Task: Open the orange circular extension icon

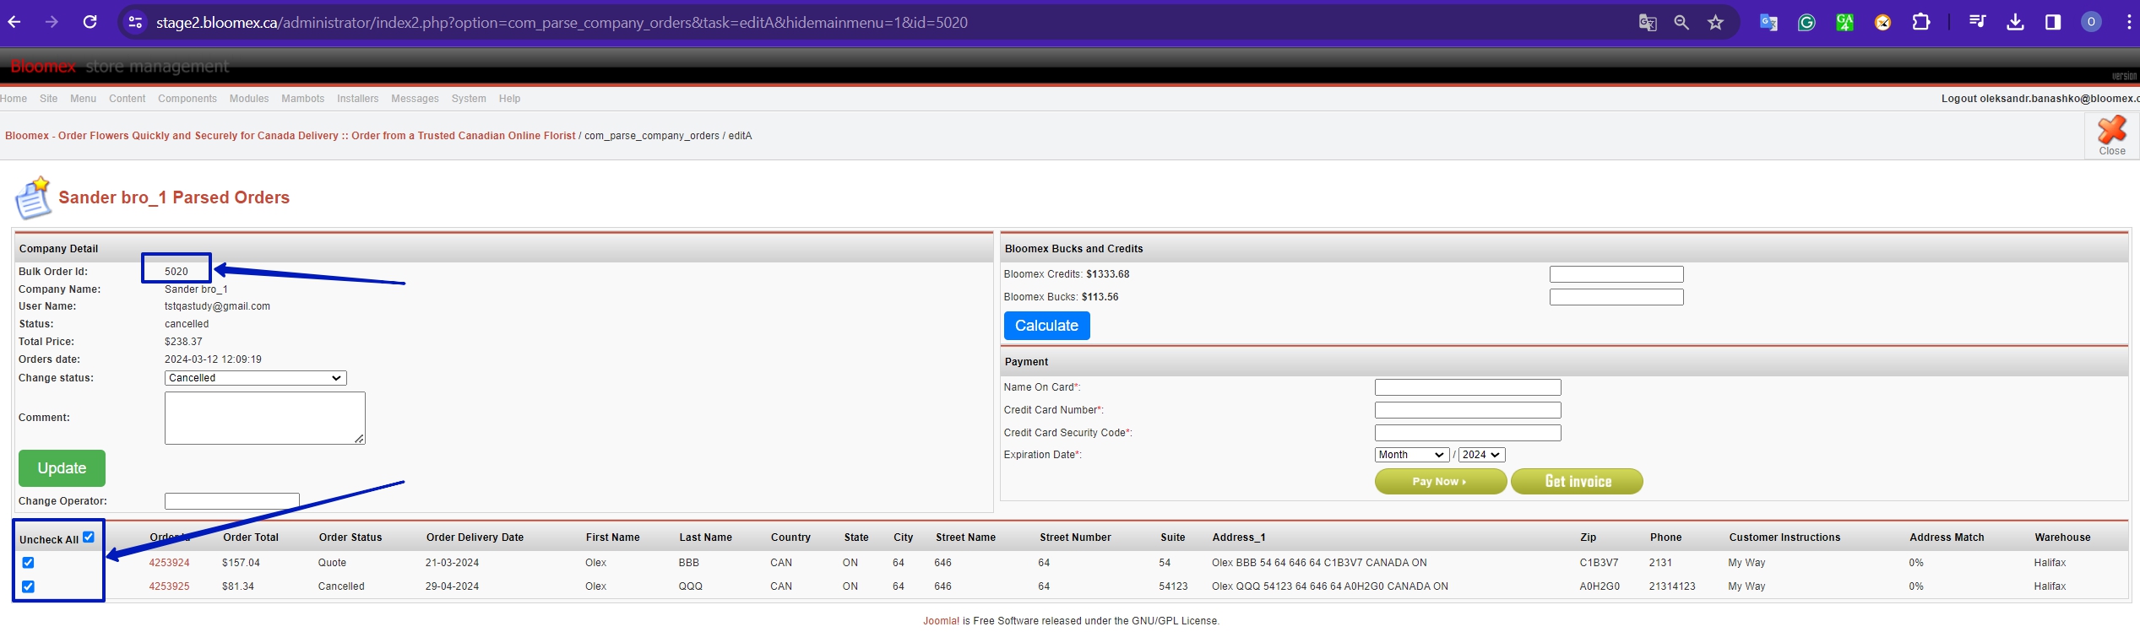Action: (1883, 23)
